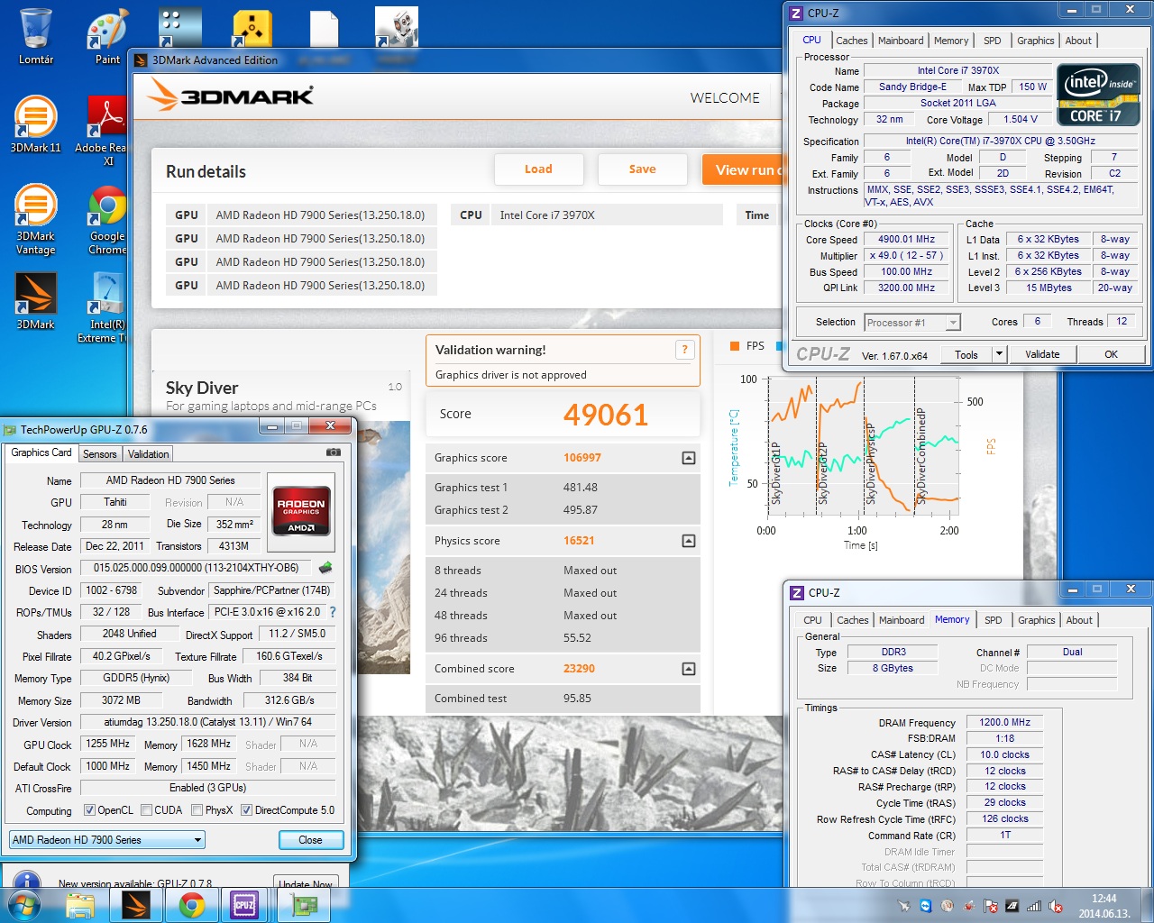Click the Graphics score value 106997
The image size is (1154, 923).
(x=582, y=458)
